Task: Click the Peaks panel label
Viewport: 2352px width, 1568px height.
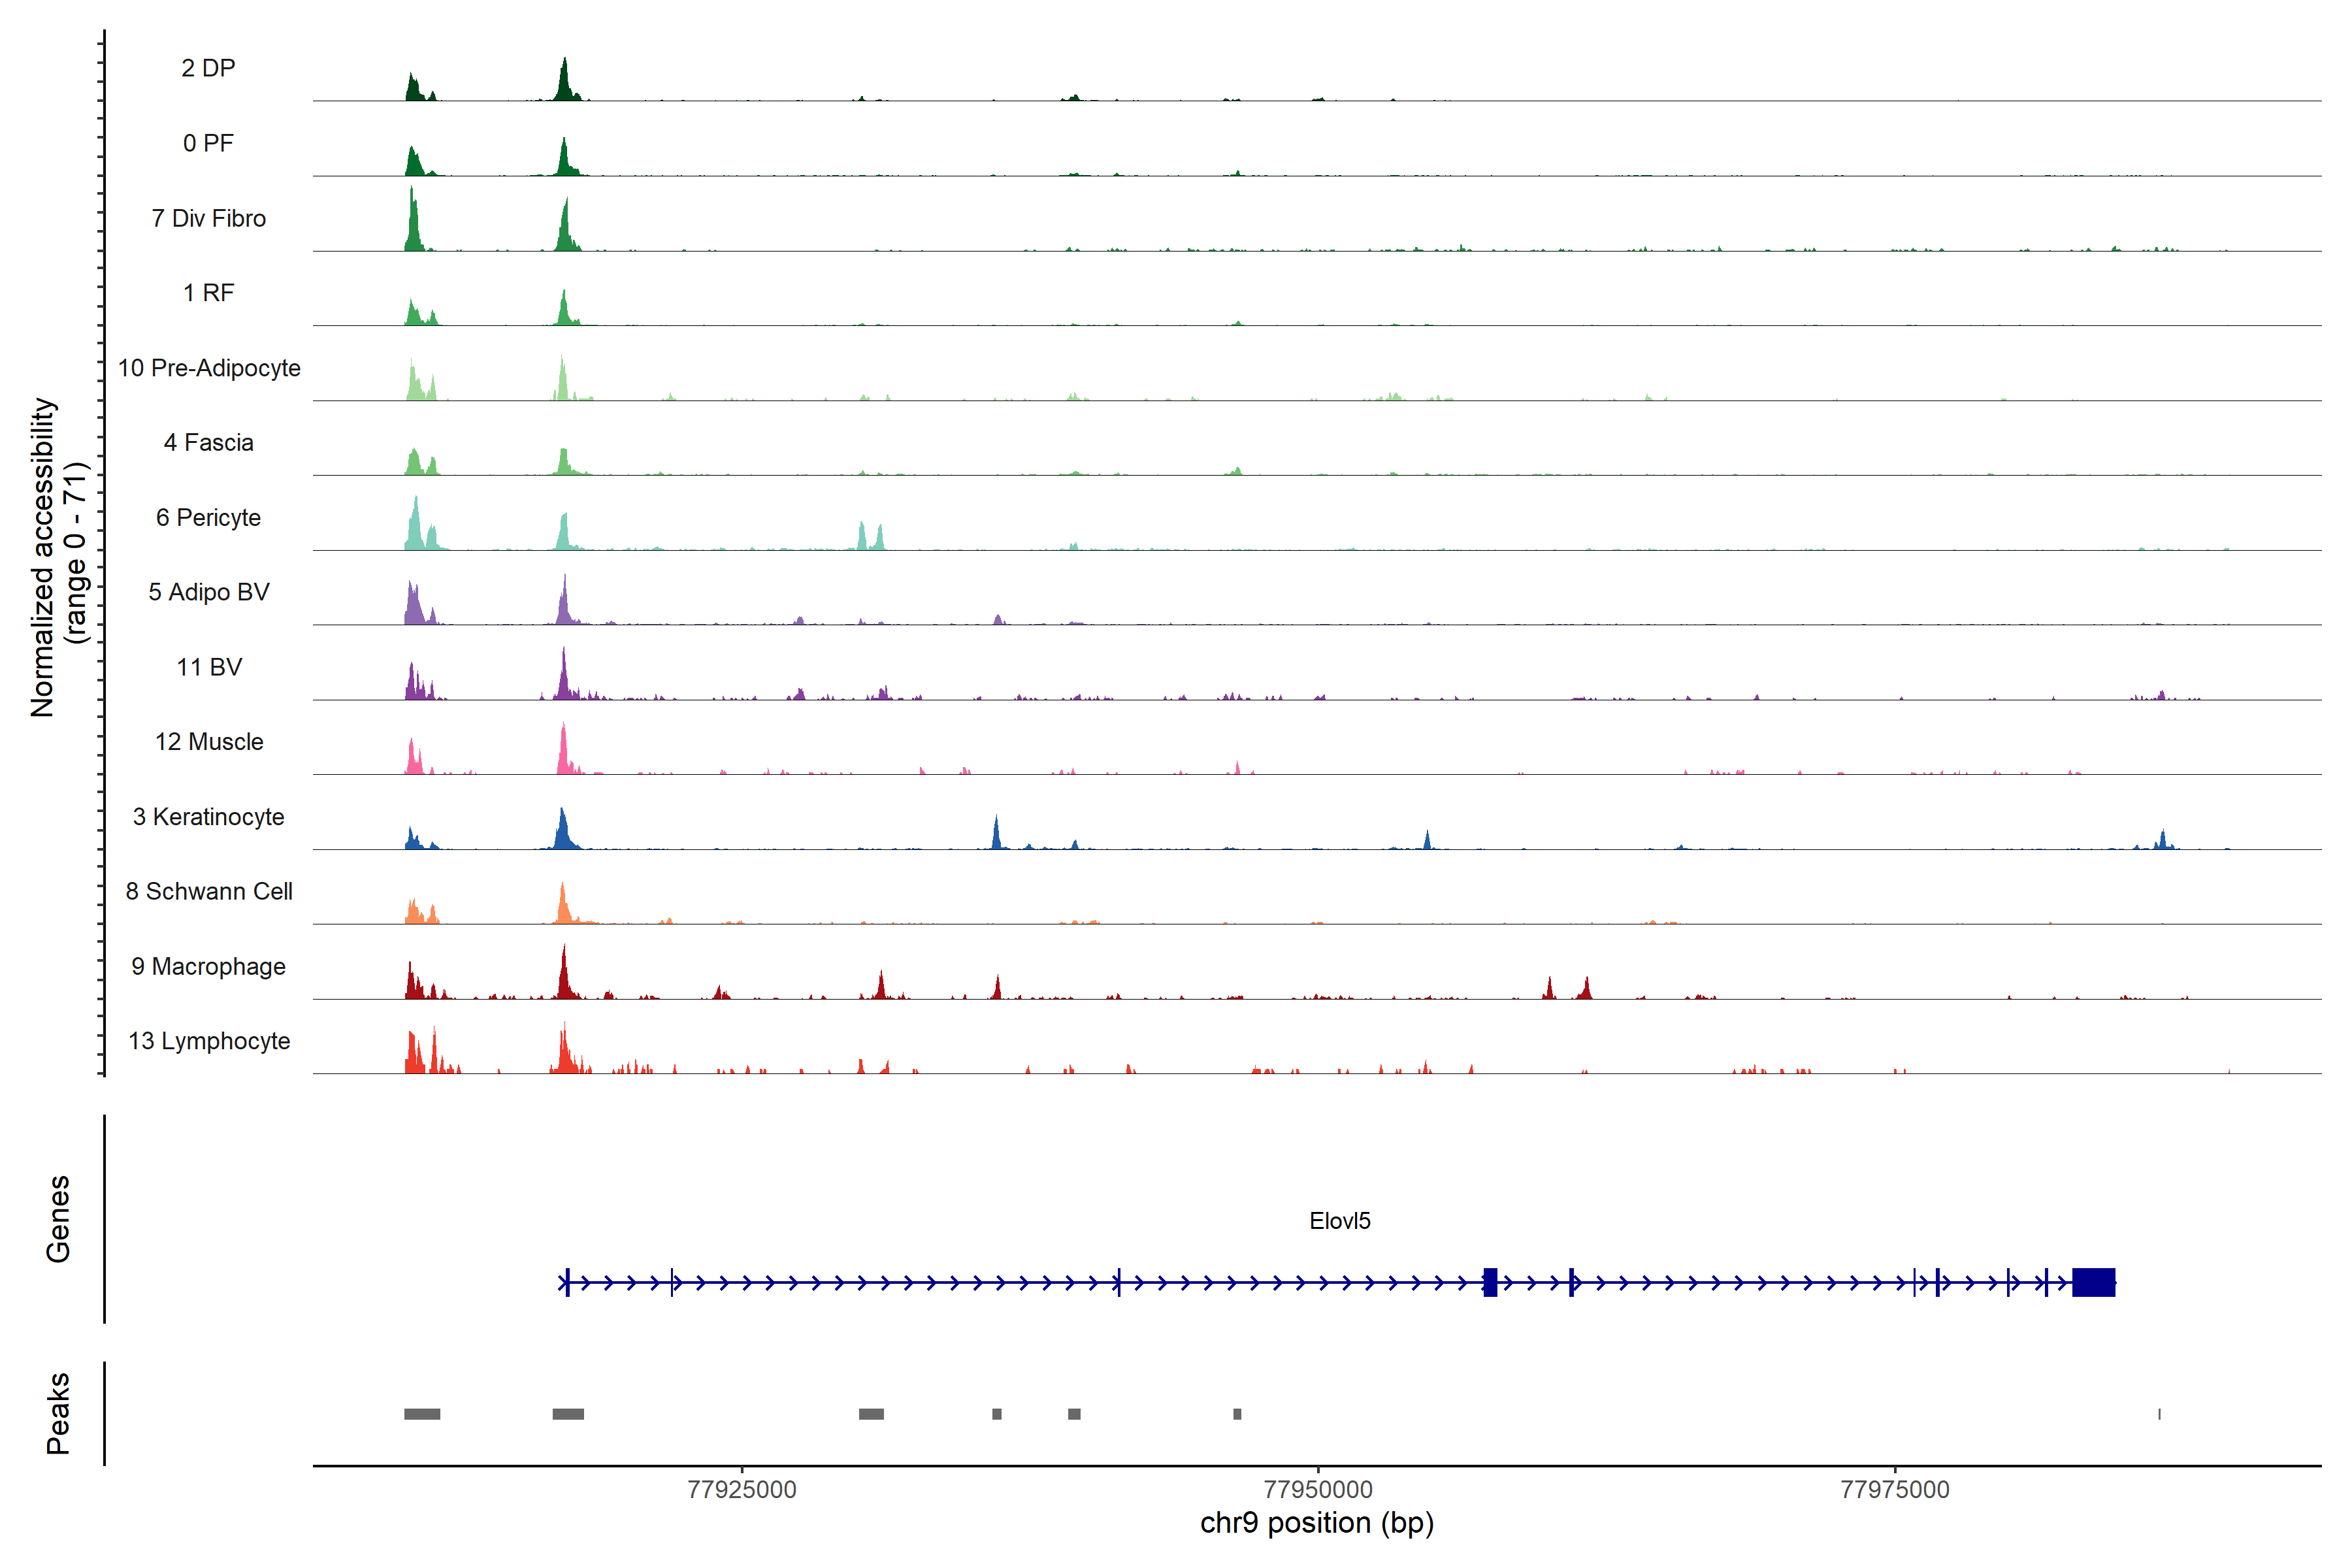Action: click(x=58, y=1413)
